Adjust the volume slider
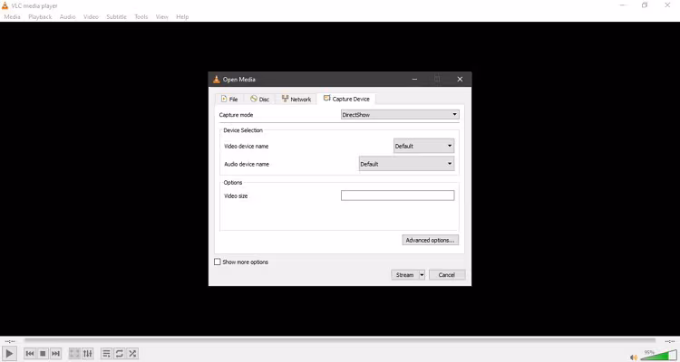Screen dimensions: 680x362 coord(658,356)
